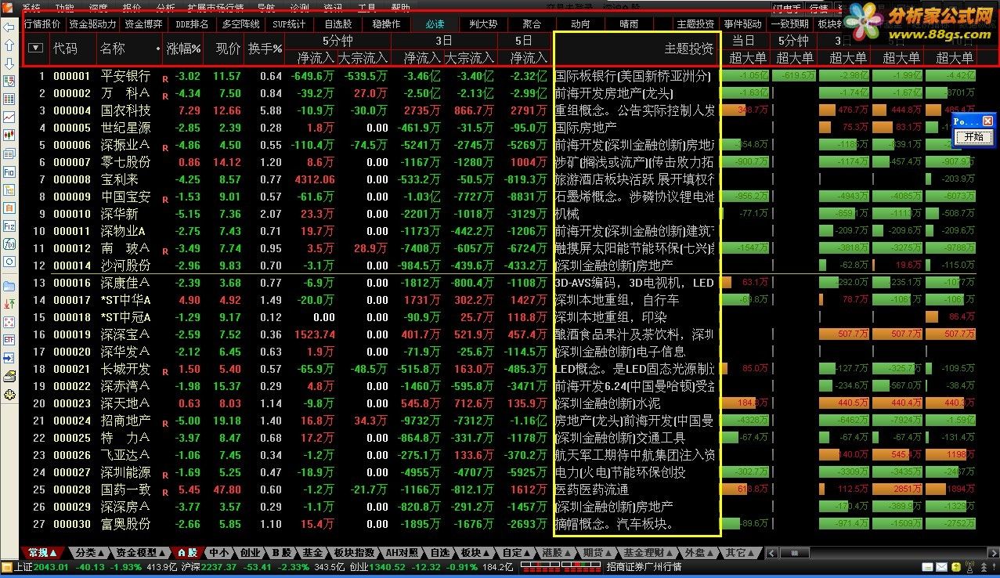Select the 必读 top tab
This screenshot has width=1000, height=578.
click(x=435, y=24)
